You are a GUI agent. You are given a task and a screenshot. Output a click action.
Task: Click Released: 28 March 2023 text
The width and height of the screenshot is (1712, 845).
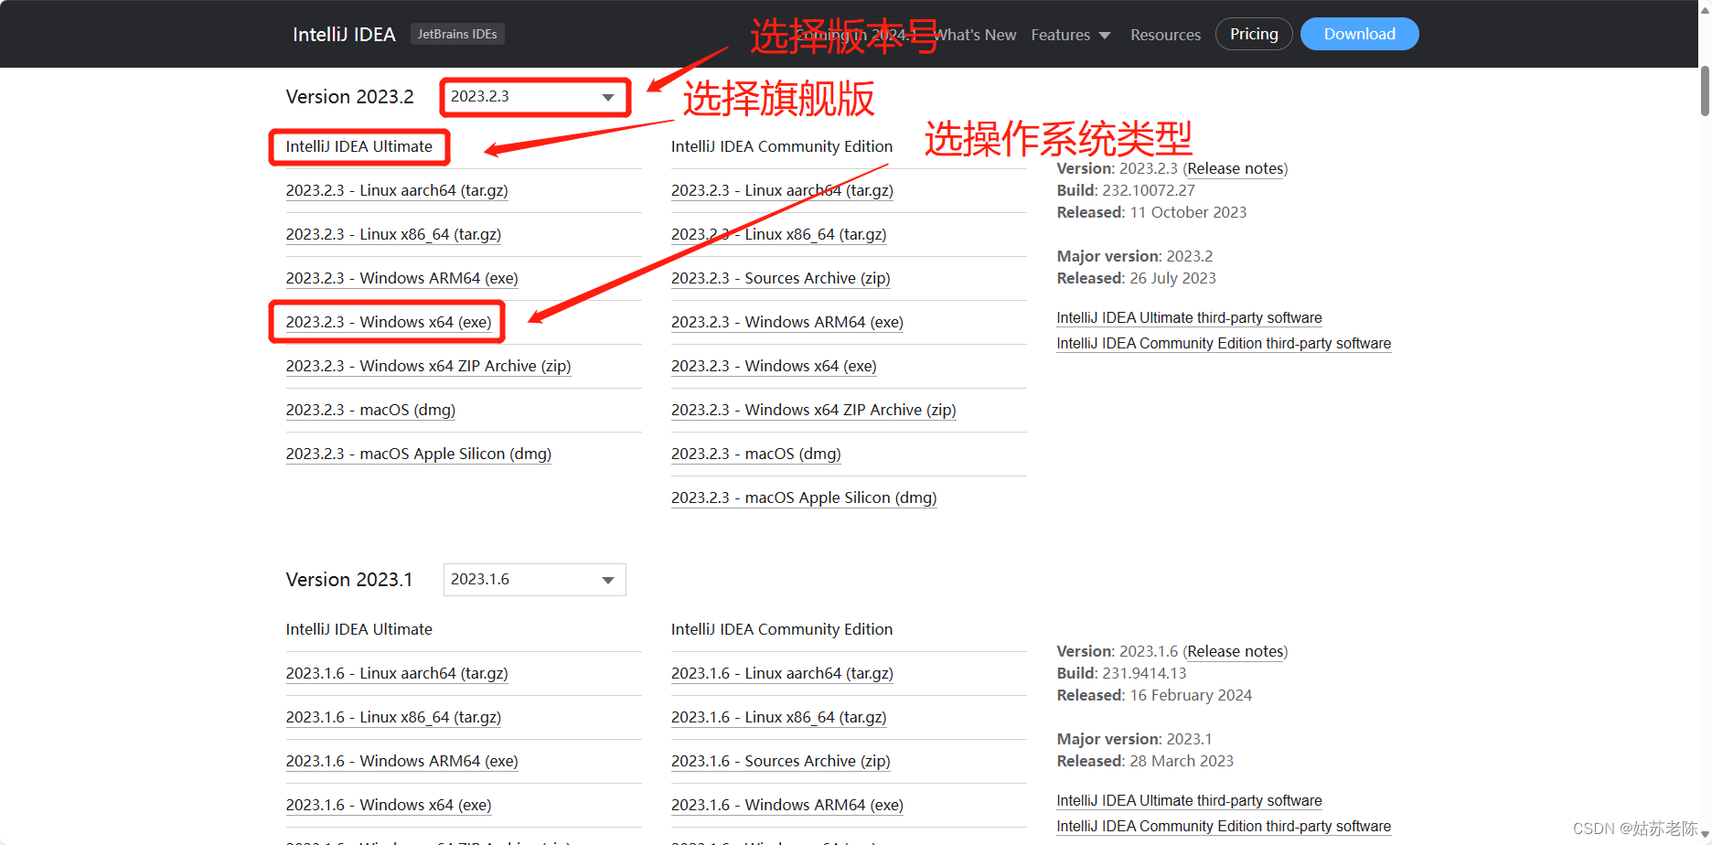(1145, 761)
